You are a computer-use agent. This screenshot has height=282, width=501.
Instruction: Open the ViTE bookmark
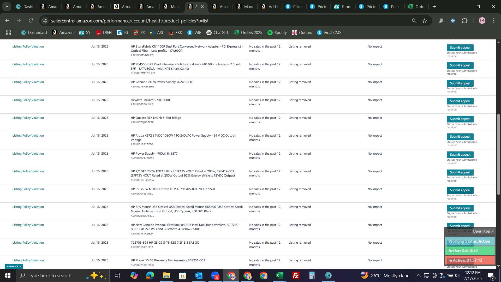point(194,33)
